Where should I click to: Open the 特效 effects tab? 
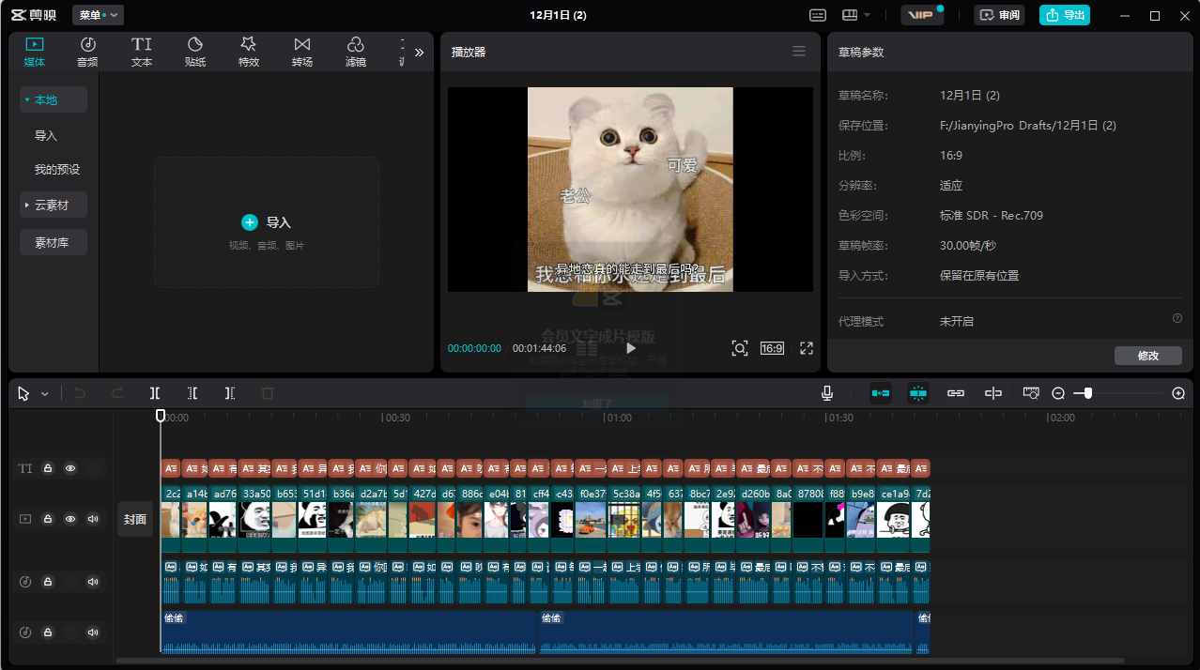(x=248, y=52)
